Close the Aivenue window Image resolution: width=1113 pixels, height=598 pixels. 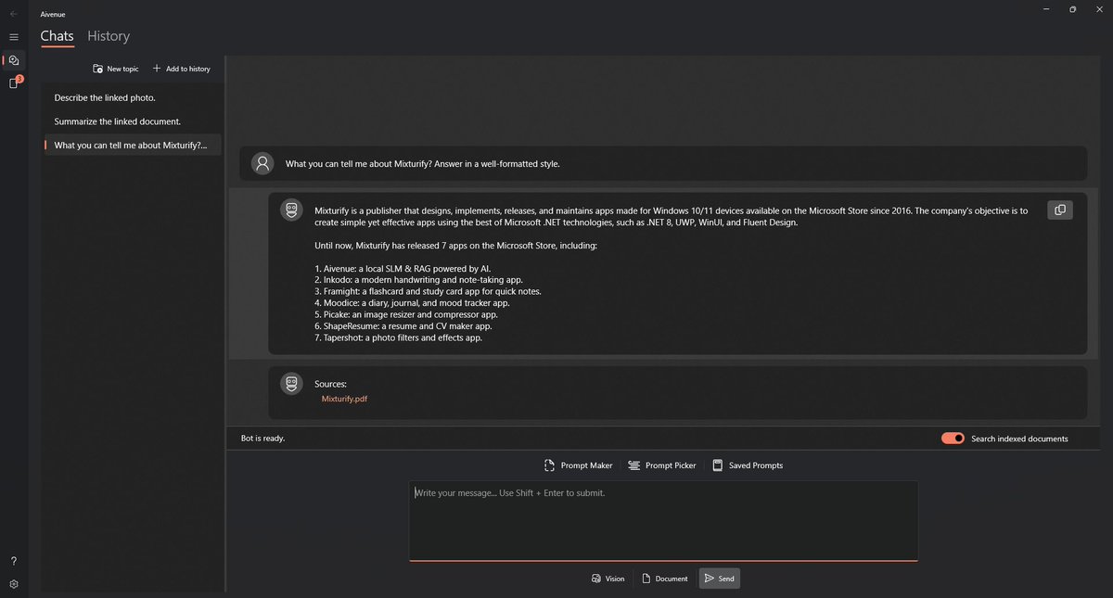click(x=1100, y=9)
